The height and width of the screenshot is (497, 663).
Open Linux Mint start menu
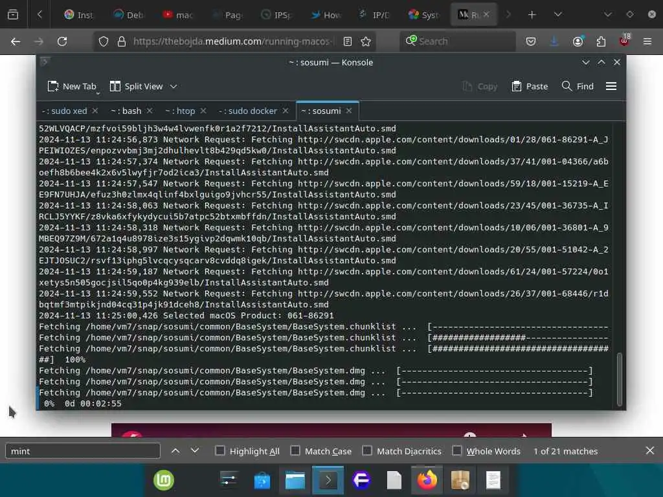pyautogui.click(x=164, y=481)
